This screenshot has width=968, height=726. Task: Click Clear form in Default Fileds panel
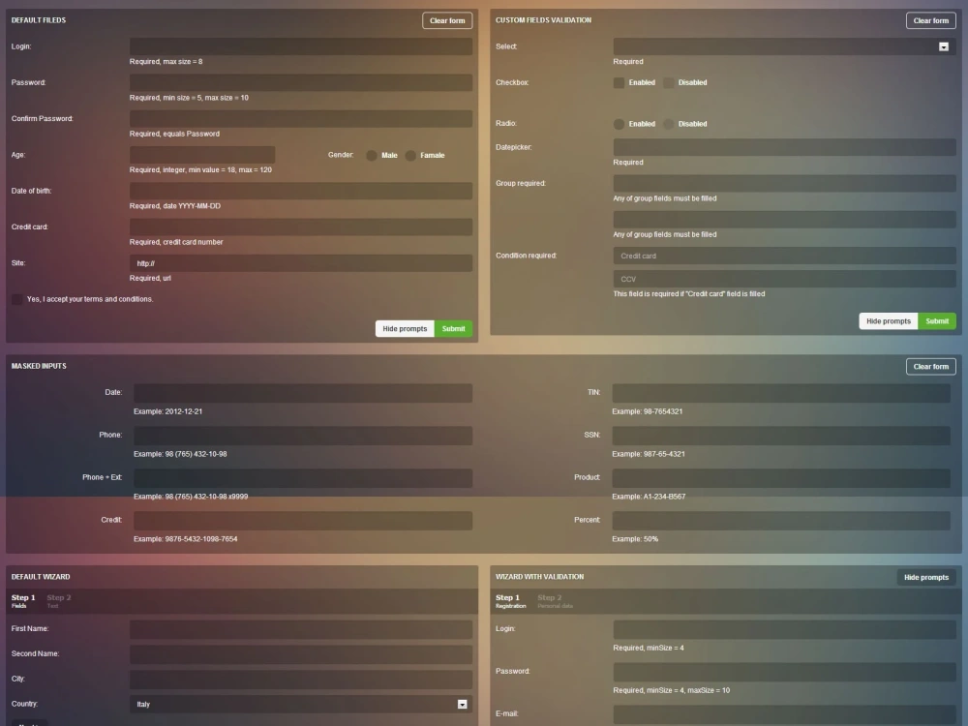447,20
